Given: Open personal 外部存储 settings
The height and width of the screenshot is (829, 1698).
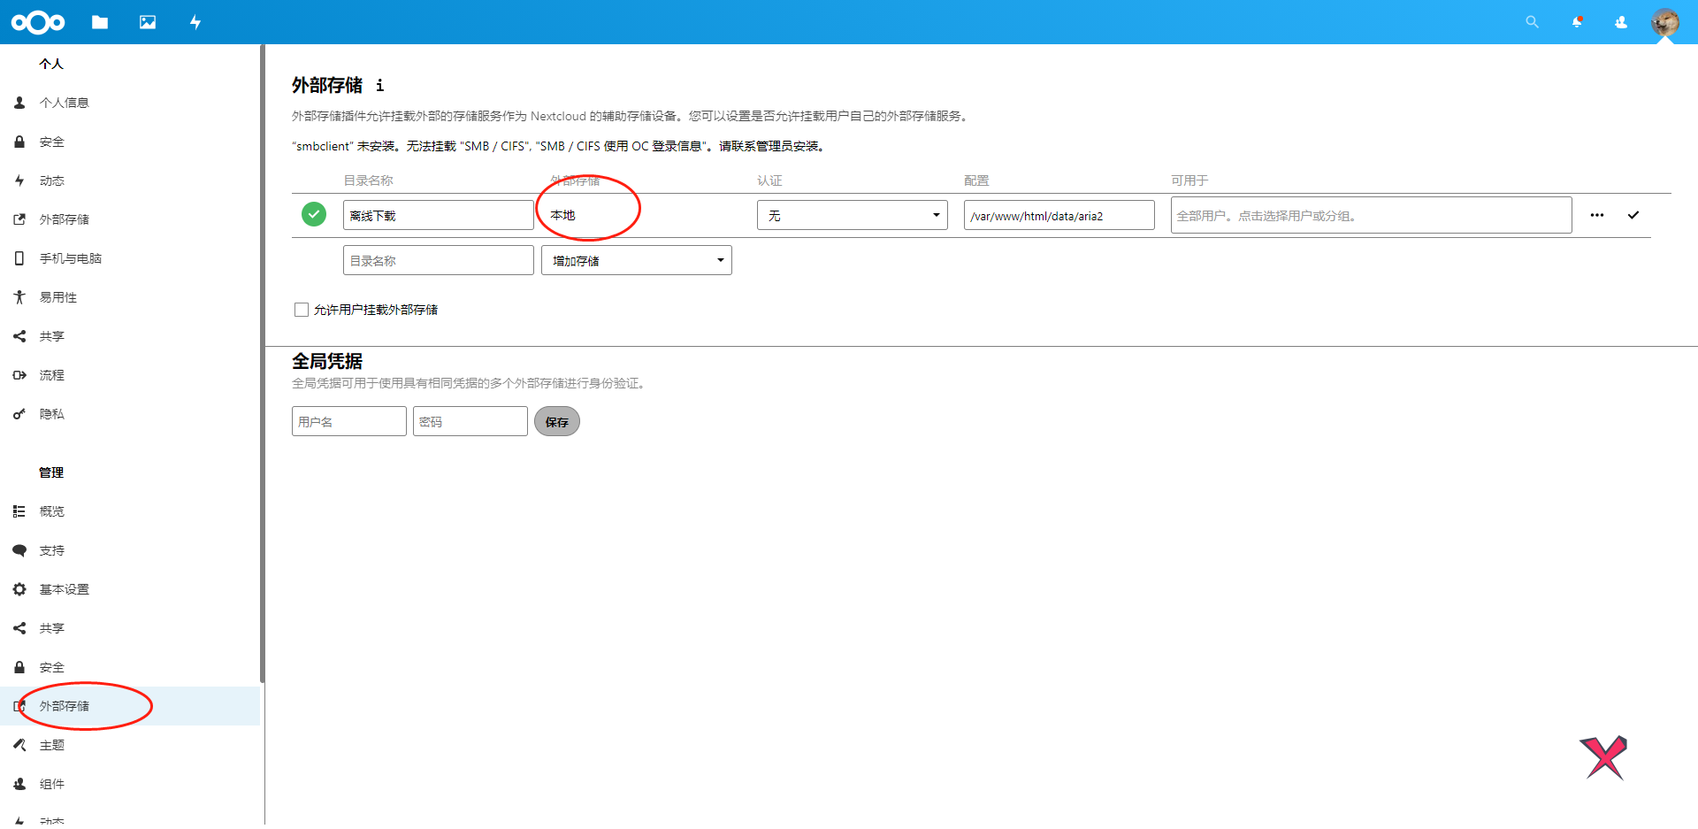Looking at the screenshot, I should tap(130, 219).
